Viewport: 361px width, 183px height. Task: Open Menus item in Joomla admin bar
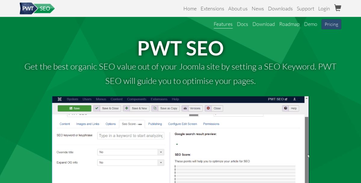pyautogui.click(x=101, y=99)
